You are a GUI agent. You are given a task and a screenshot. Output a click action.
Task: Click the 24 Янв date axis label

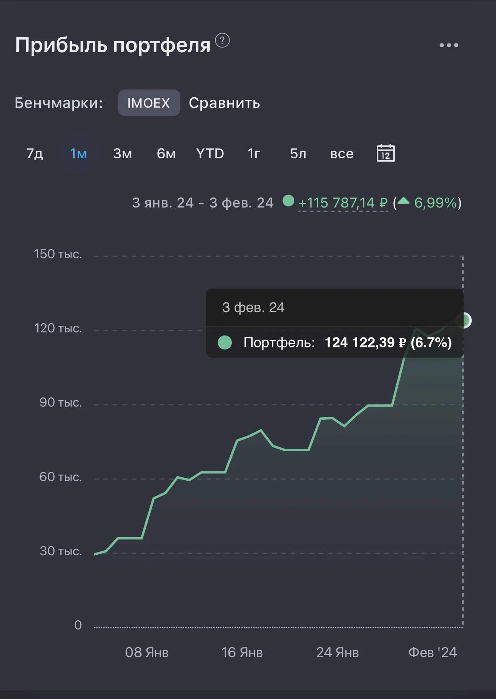point(338,653)
